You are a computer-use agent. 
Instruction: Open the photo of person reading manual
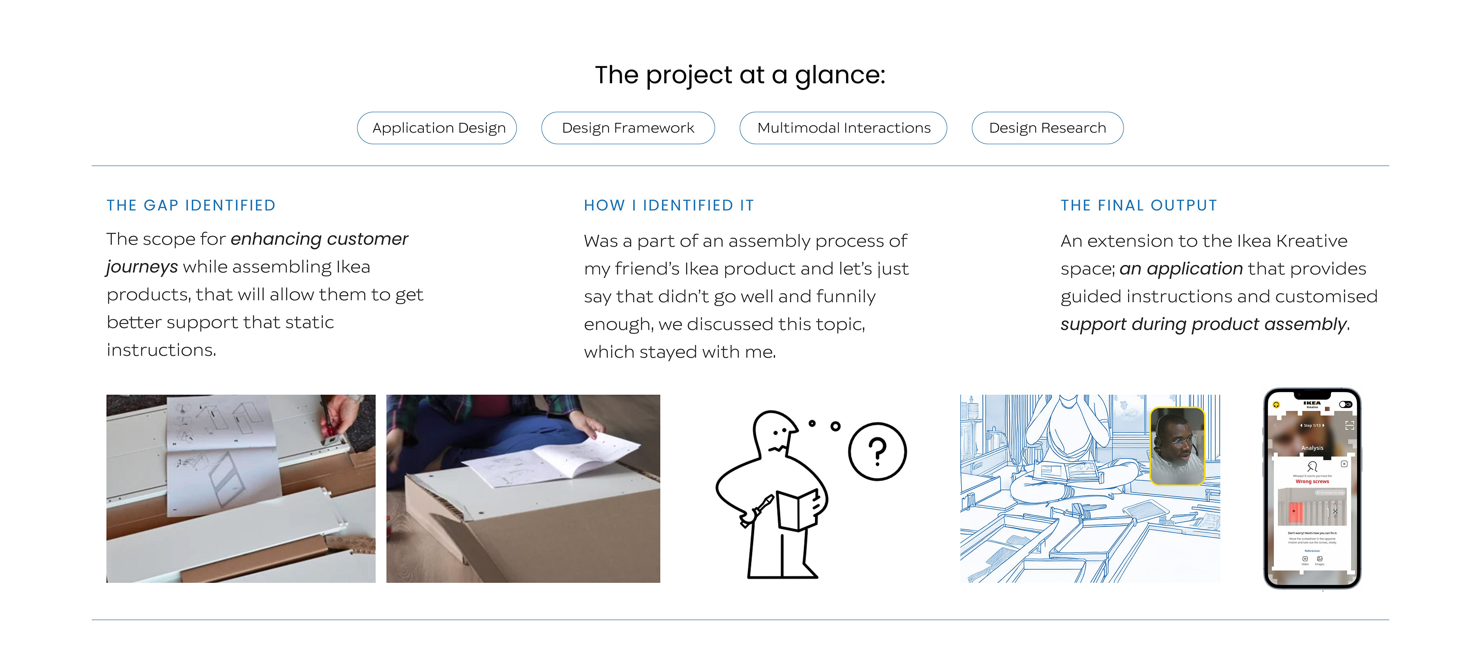(x=523, y=488)
